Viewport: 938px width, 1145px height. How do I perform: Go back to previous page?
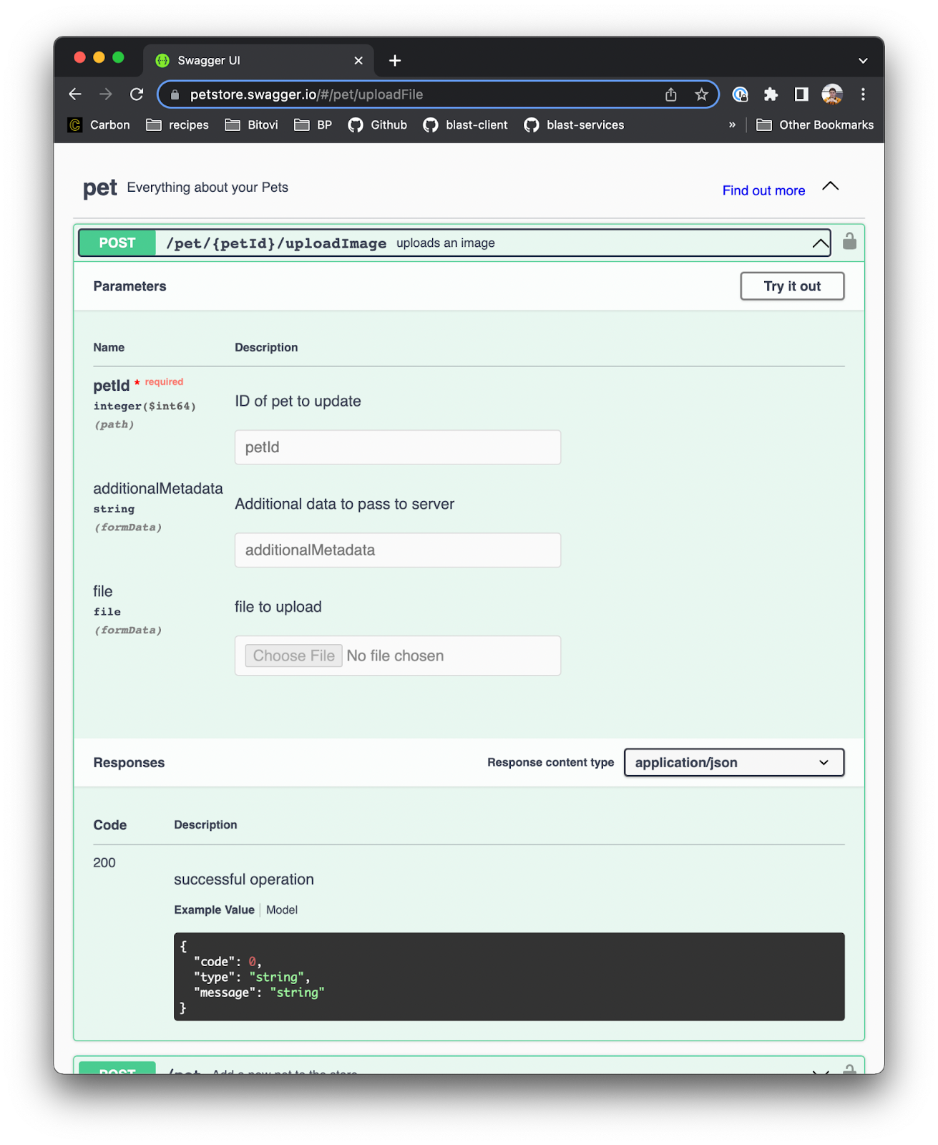point(75,94)
